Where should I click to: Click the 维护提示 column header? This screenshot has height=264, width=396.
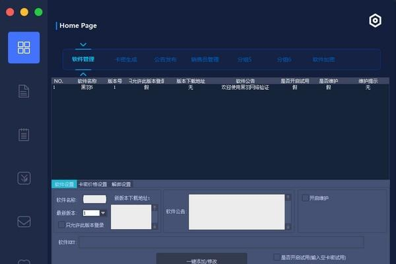click(x=368, y=81)
